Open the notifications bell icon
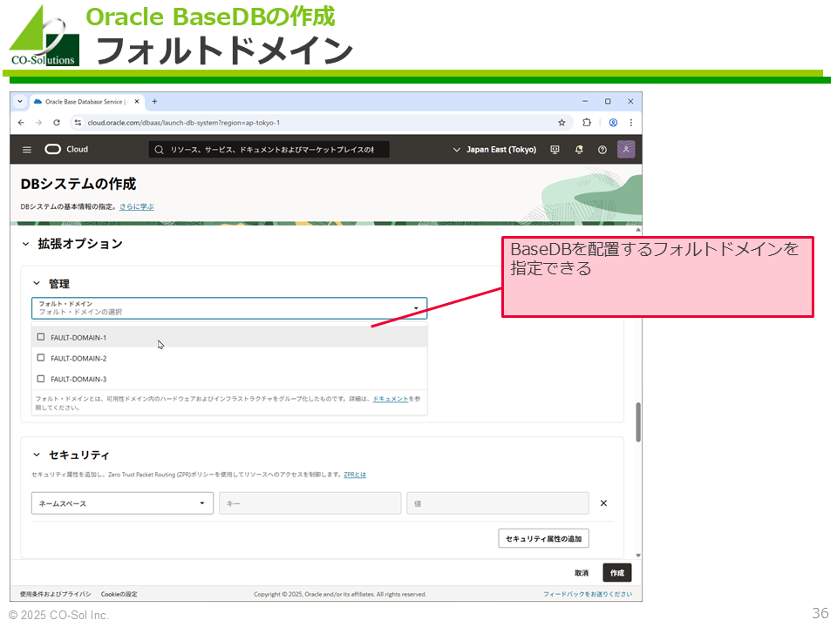This screenshot has height=627, width=837. pos(579,150)
